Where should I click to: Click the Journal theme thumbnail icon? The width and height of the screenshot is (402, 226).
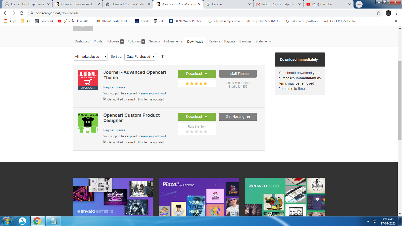click(88, 80)
